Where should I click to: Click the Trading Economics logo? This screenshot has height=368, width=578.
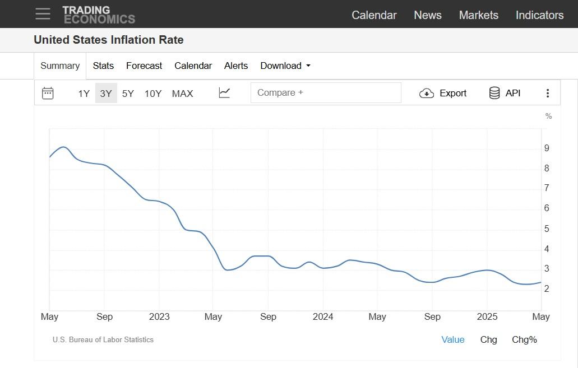(x=99, y=15)
